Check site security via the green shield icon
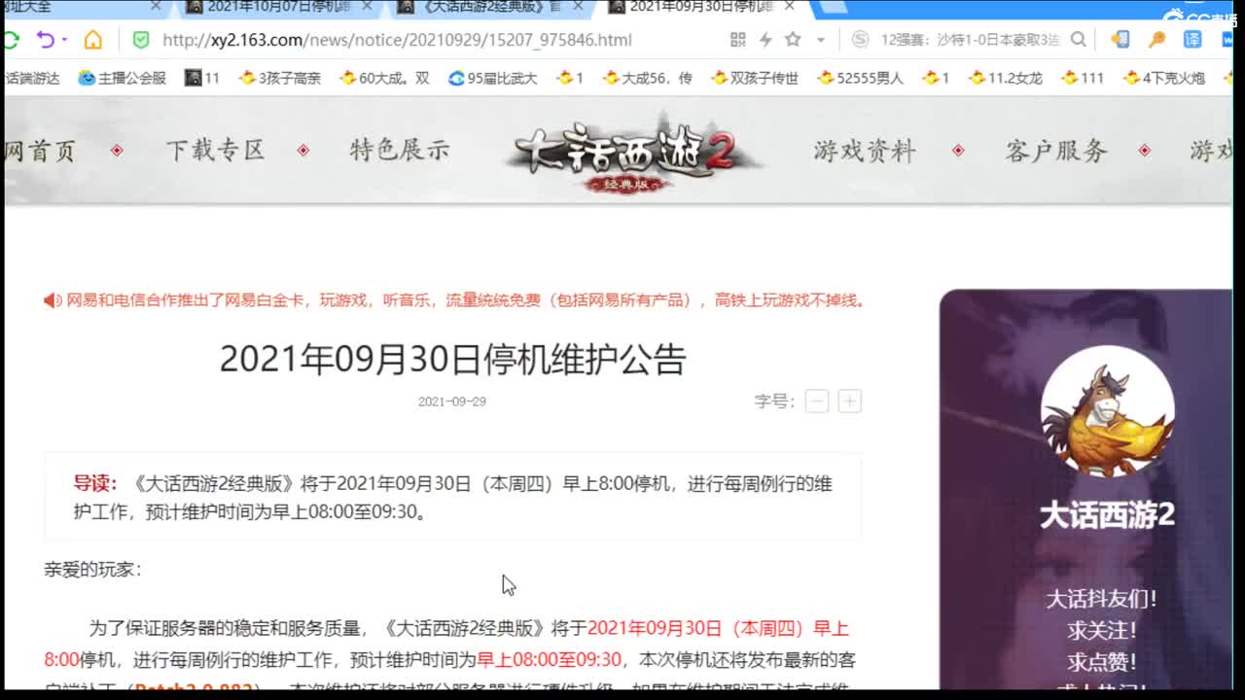Viewport: 1245px width, 700px height. pyautogui.click(x=141, y=40)
